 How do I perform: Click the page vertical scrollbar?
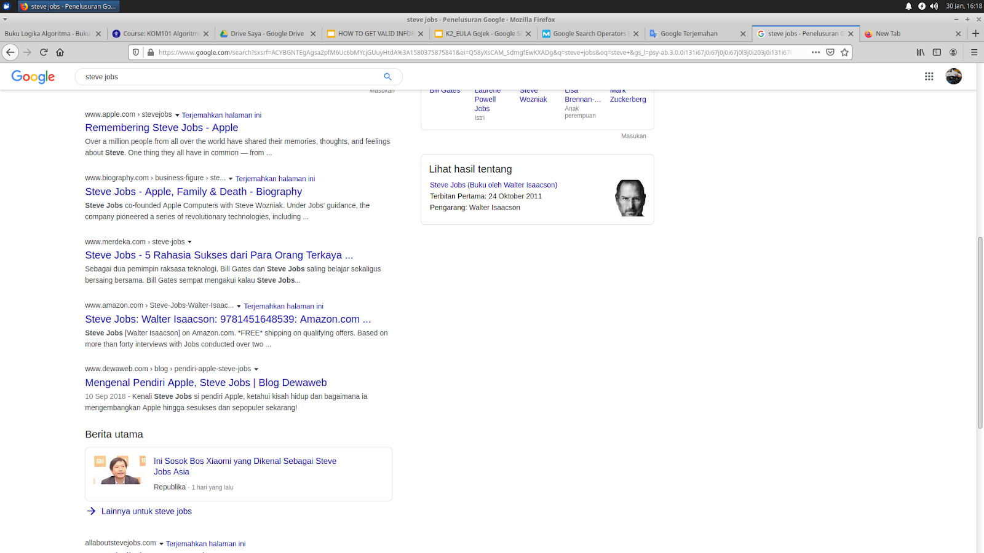[980, 332]
